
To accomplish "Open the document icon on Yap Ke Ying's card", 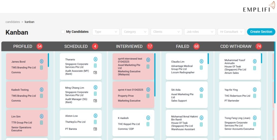I will (x=255, y=90).
